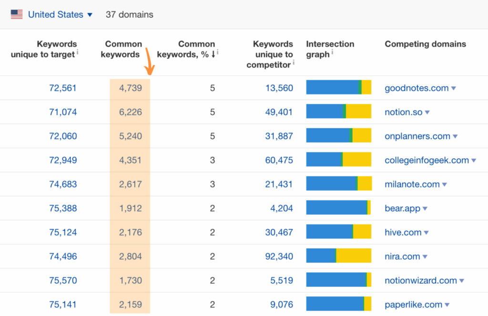Click 92,340 competitor keywords for nira.com
488x316 pixels.
279,256
